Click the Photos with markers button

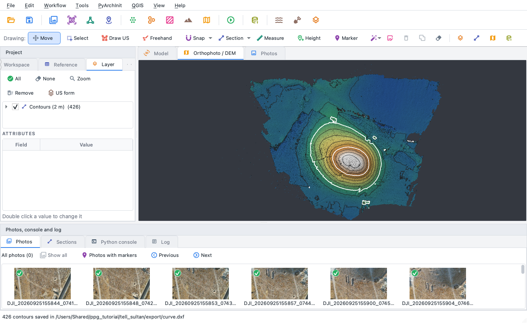(x=110, y=255)
